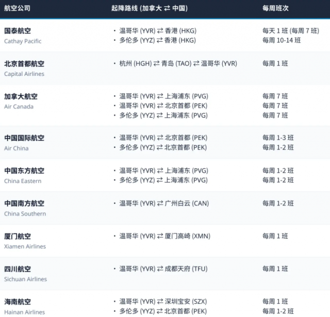This screenshot has height=317, width=330.
Task: Select the 四川航空 airline name
Action: pos(18,269)
